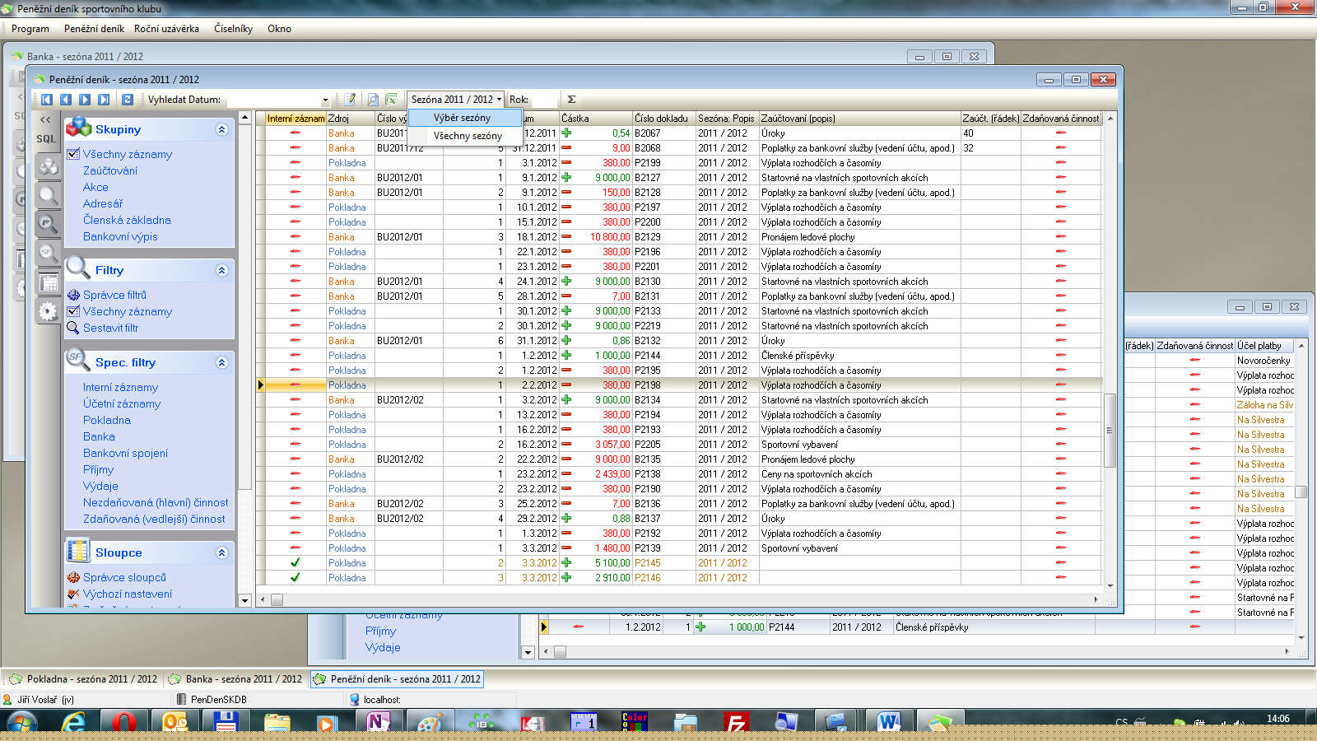1317x741 pixels.
Task: Collapse the Sloupce panel
Action: 221,552
